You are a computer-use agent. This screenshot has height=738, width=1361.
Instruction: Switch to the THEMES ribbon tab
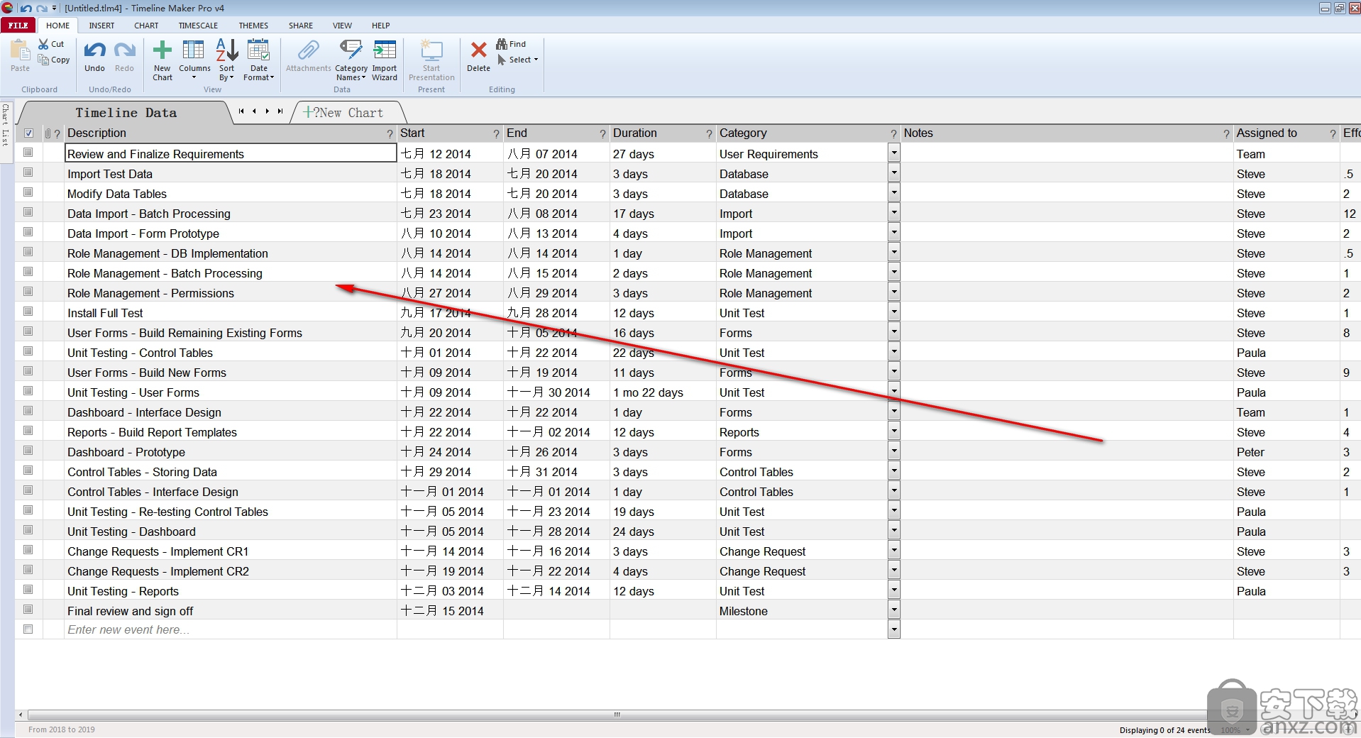253,26
